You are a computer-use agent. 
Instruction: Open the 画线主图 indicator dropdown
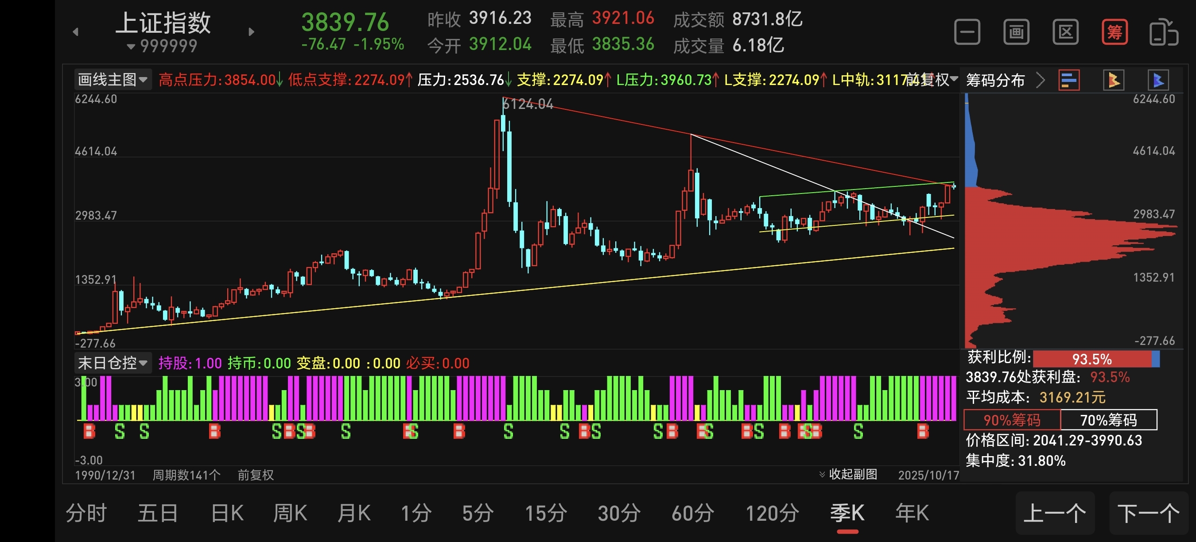pyautogui.click(x=113, y=80)
